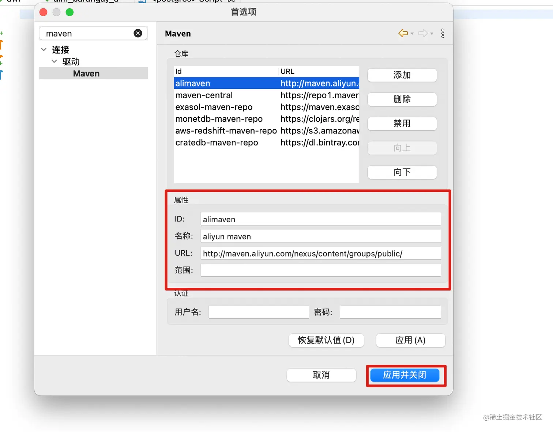Viewport: 553px width, 432px height.
Task: Open the three-dot view menu
Action: pyautogui.click(x=443, y=33)
